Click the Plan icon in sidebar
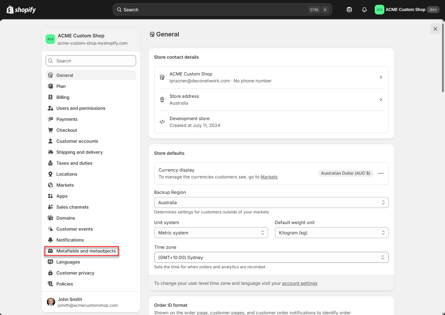Image resolution: width=445 pixels, height=315 pixels. pyautogui.click(x=50, y=86)
